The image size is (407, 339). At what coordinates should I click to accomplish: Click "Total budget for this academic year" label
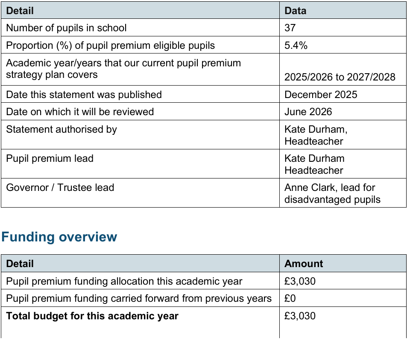click(92, 316)
